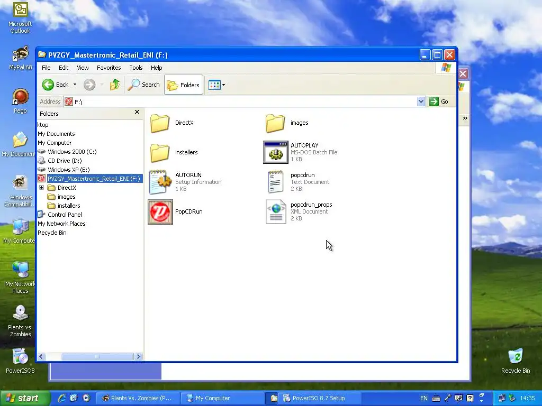542x406 pixels.
Task: Launch Internet Explorer from Quick Launch
Action: click(62, 398)
